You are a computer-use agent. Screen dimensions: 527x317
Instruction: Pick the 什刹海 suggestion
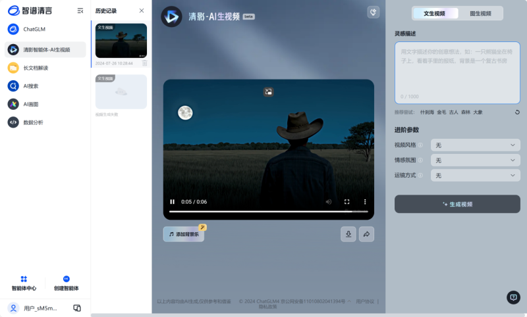[x=427, y=112]
